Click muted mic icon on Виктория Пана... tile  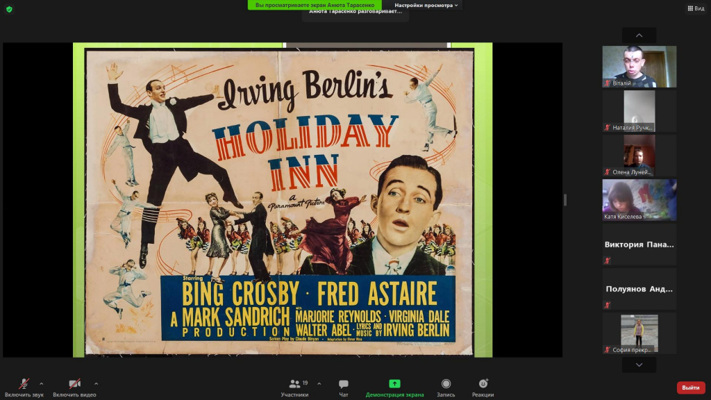607,261
